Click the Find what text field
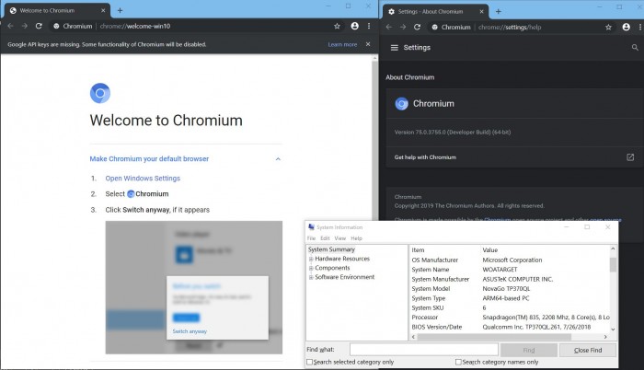 (423, 350)
